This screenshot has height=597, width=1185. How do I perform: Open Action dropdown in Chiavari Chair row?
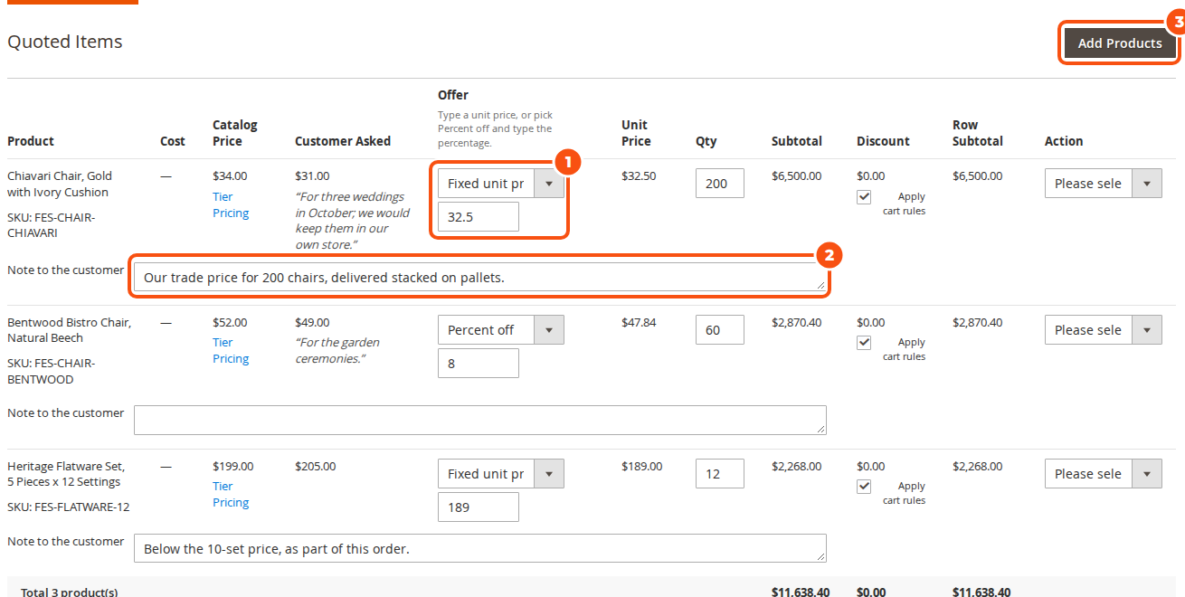click(1104, 184)
